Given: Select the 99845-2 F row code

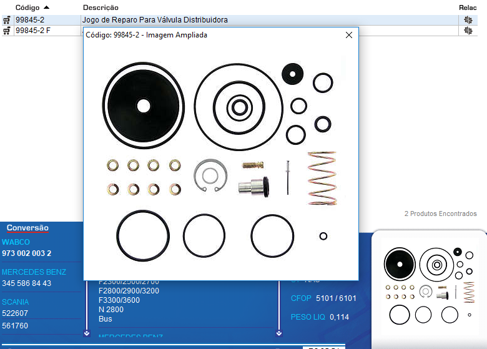Looking at the screenshot, I should coord(32,31).
